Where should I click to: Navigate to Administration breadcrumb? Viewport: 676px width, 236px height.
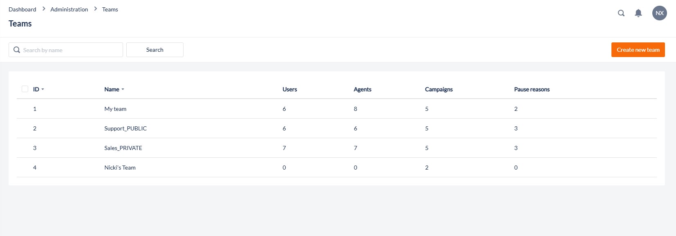coord(69,9)
